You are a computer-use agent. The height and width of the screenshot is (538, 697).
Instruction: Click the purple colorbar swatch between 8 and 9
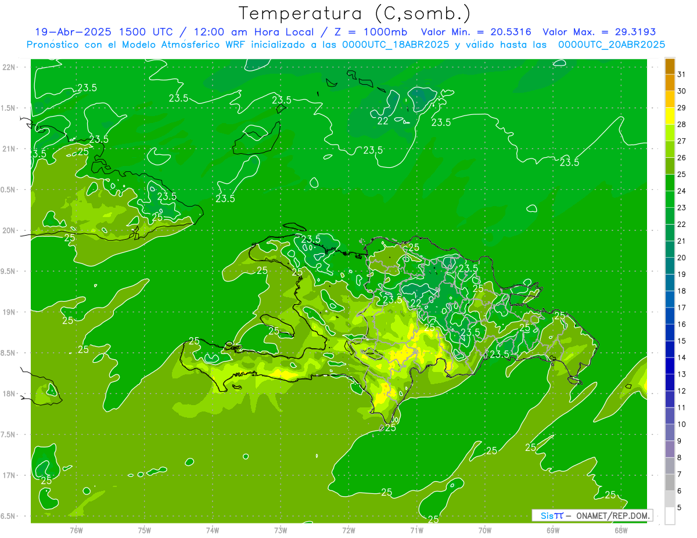click(x=670, y=449)
